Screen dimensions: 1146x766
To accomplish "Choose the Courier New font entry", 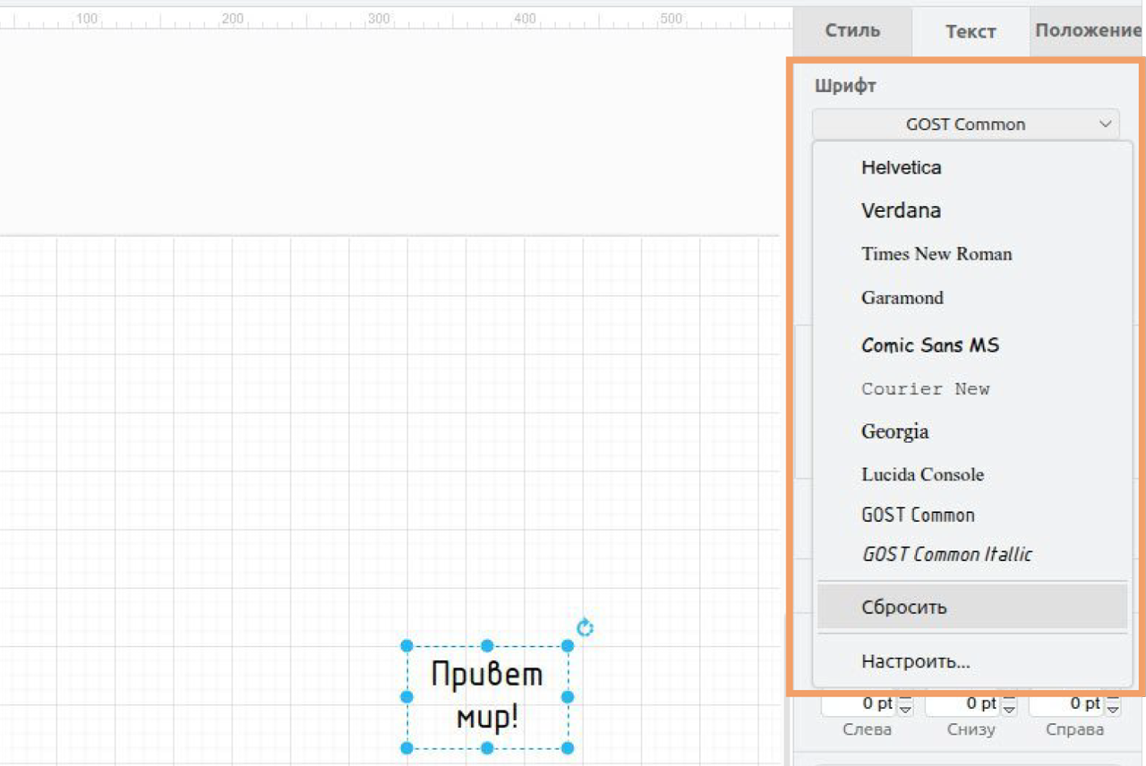I will [x=925, y=389].
